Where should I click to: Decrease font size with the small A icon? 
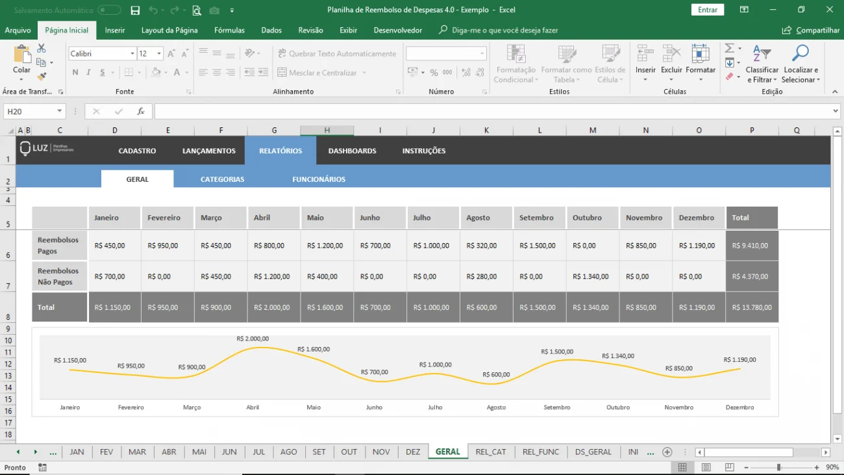pos(185,54)
